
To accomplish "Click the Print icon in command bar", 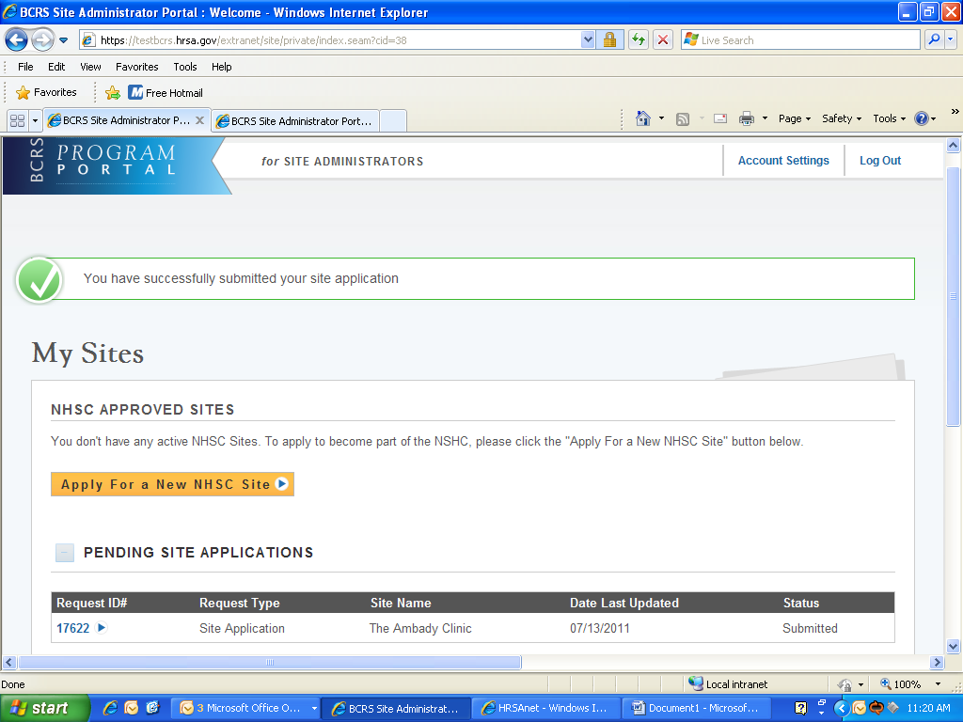I will (x=747, y=118).
